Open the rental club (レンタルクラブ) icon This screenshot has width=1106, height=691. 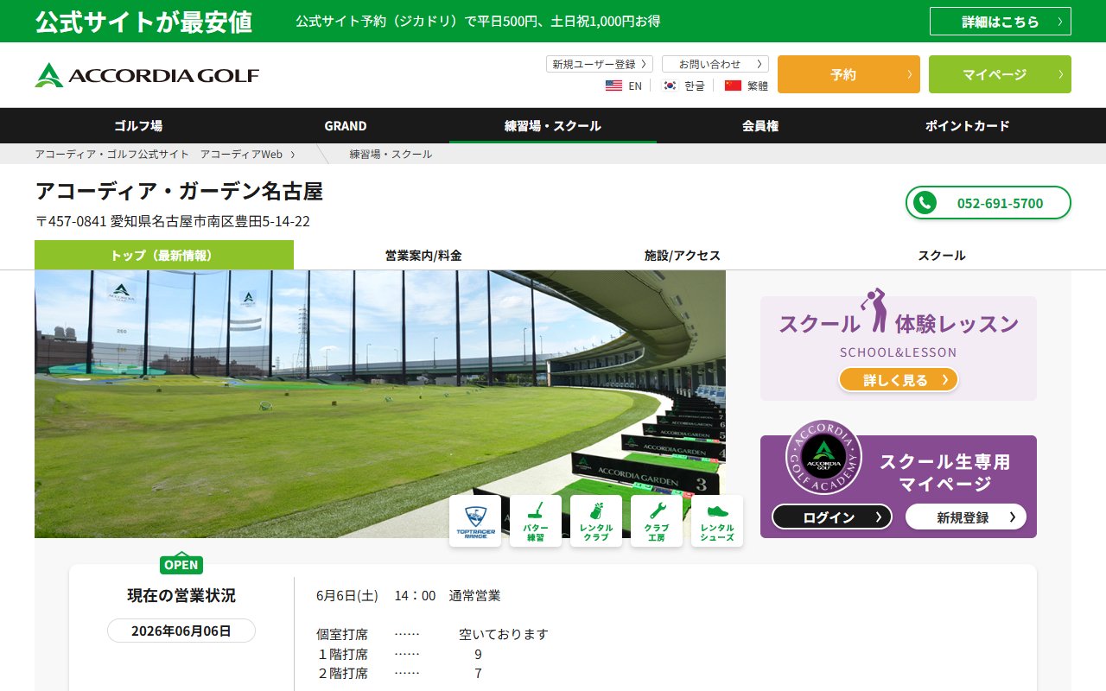point(596,521)
